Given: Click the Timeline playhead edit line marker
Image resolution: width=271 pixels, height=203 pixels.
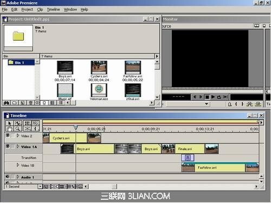Looking at the screenshot, I should (x=76, y=127).
